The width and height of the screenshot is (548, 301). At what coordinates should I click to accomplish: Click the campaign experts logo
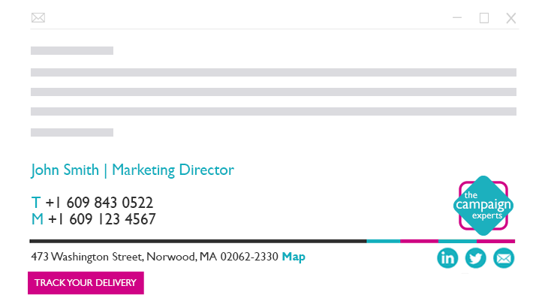click(483, 205)
